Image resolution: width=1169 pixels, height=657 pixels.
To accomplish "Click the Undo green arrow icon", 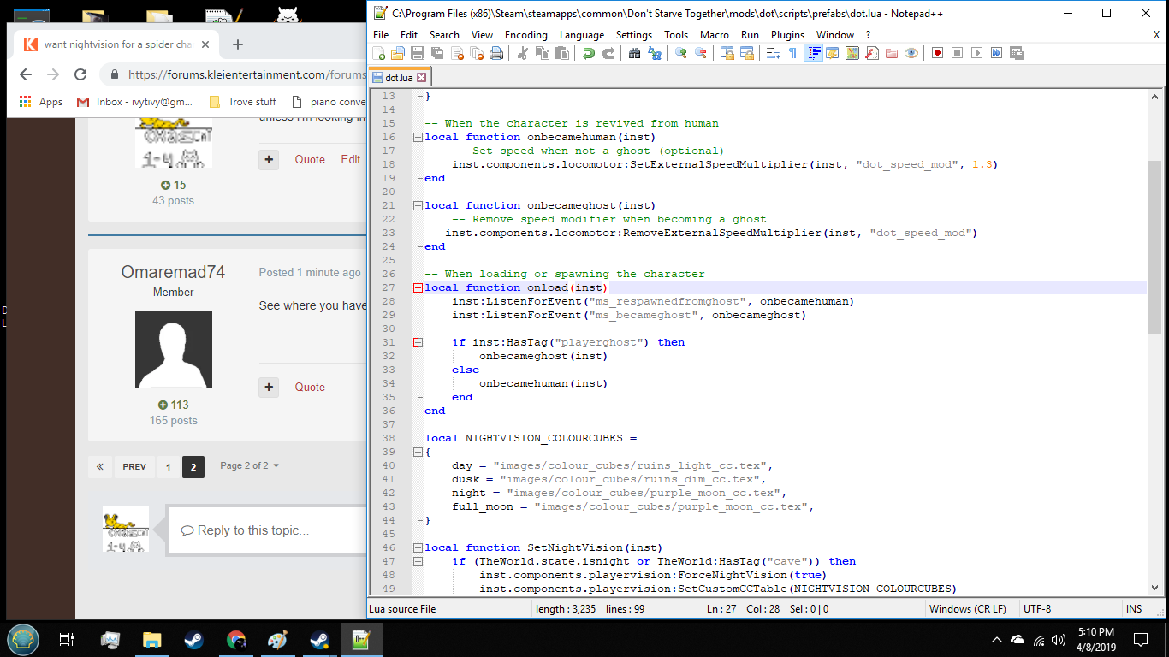I will [588, 53].
